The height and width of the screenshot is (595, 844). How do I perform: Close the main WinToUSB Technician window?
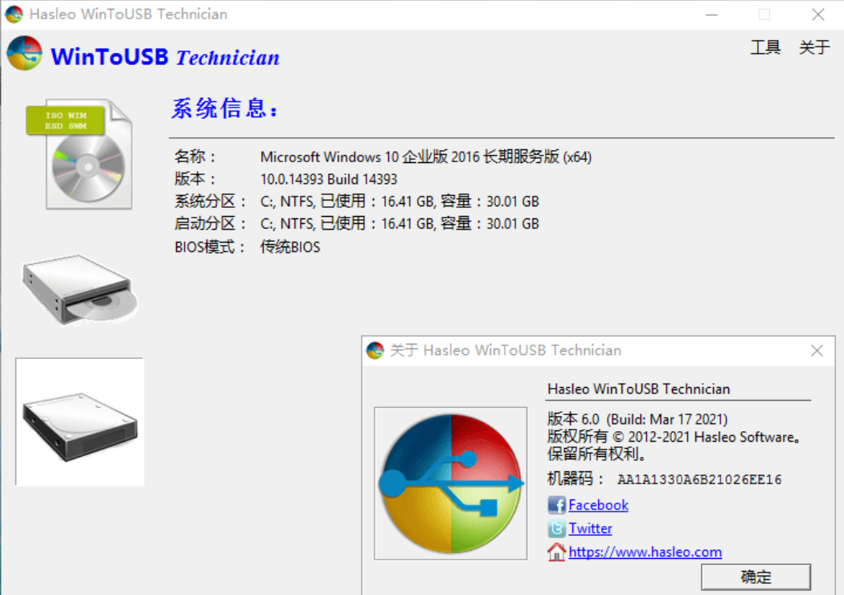click(818, 14)
